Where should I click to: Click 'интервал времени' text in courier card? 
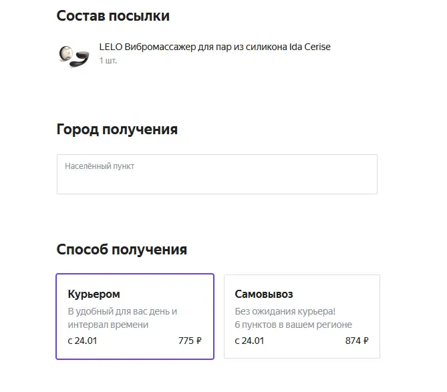click(x=108, y=325)
